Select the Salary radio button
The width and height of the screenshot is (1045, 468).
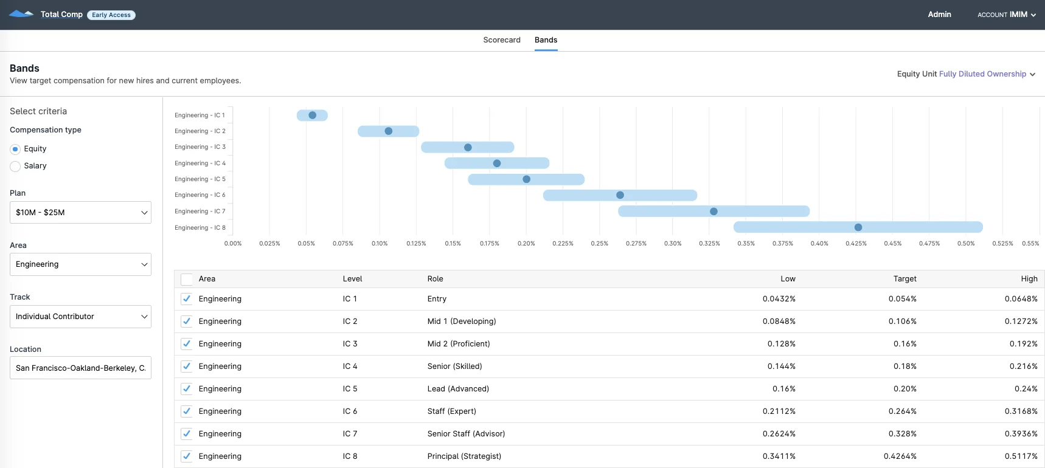click(x=15, y=166)
